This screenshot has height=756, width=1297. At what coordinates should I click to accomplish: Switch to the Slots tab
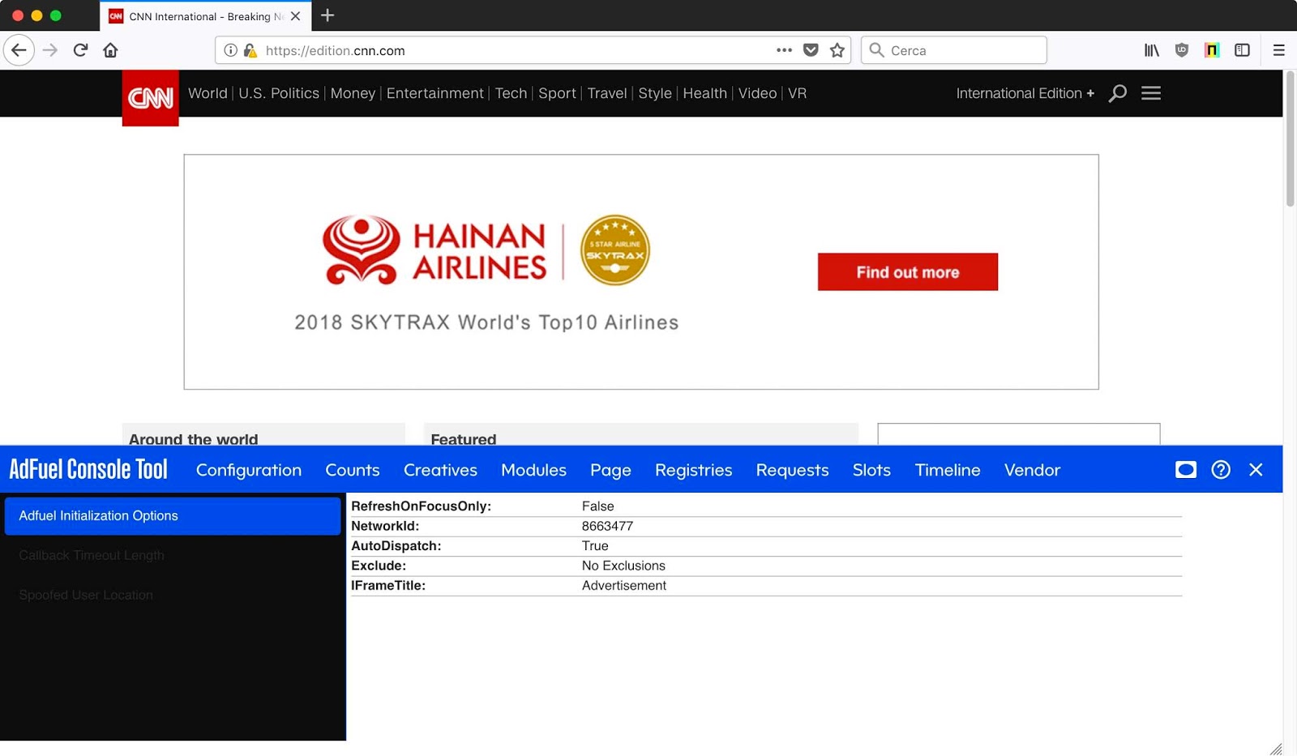[871, 470]
